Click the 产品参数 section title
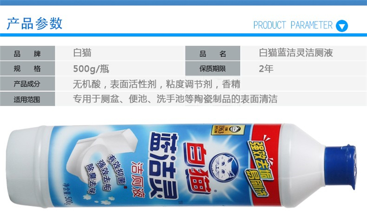The width and height of the screenshot is (367, 211). pos(35,23)
